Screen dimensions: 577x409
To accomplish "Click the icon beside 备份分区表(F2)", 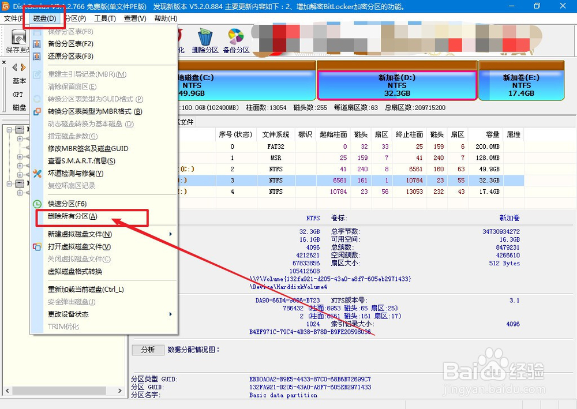I will click(37, 44).
